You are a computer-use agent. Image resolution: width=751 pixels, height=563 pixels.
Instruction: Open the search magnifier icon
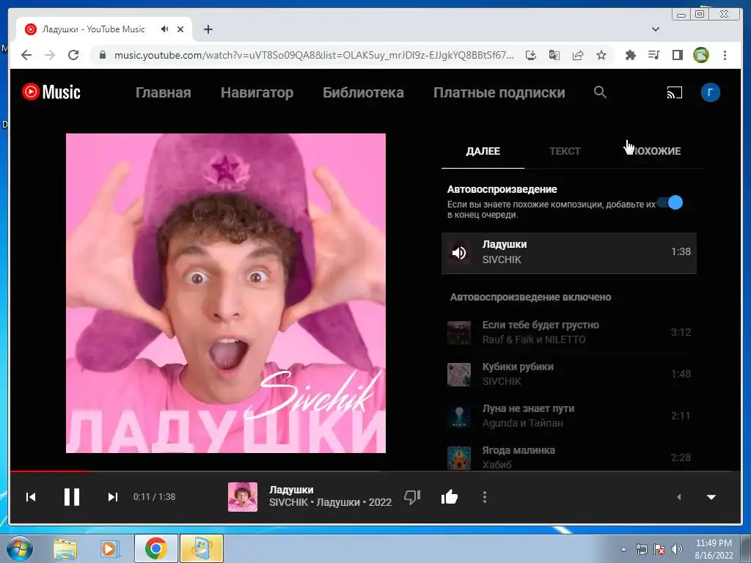pos(600,92)
